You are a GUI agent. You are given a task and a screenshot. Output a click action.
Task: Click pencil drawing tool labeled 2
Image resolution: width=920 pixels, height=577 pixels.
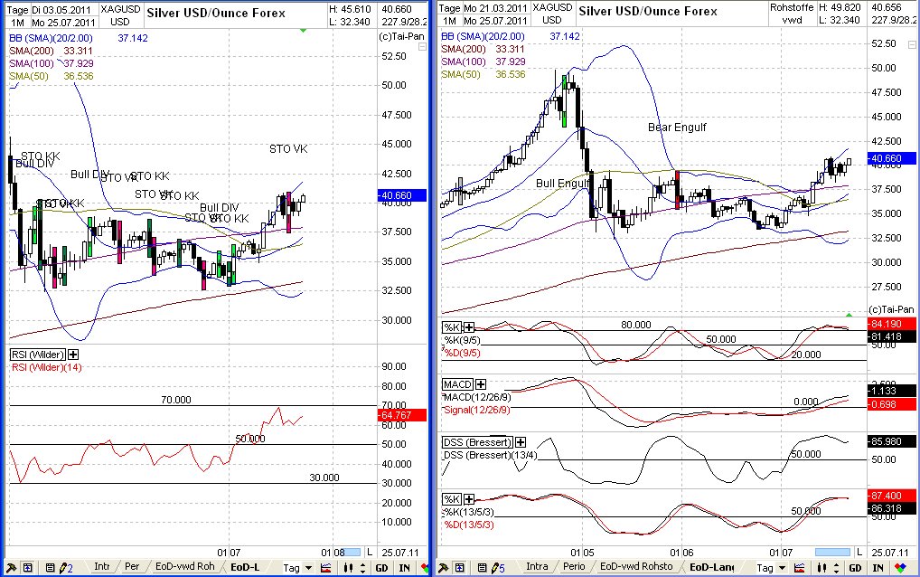pos(66,568)
